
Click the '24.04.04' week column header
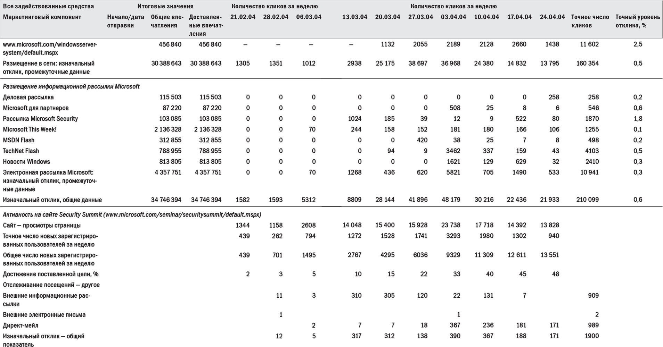pyautogui.click(x=552, y=17)
